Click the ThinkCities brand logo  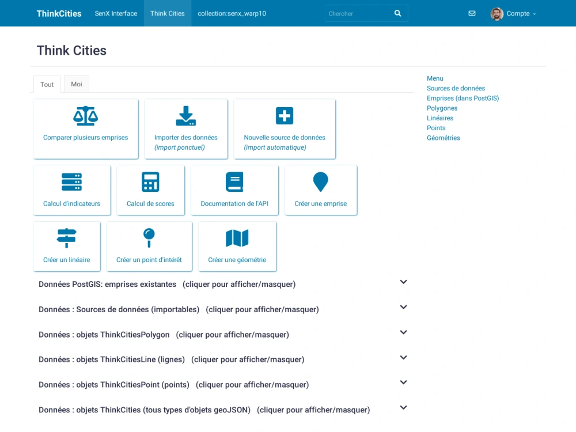coord(59,14)
